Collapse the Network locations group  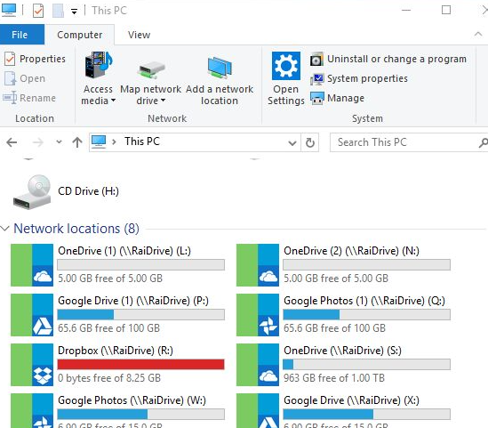coord(5,229)
